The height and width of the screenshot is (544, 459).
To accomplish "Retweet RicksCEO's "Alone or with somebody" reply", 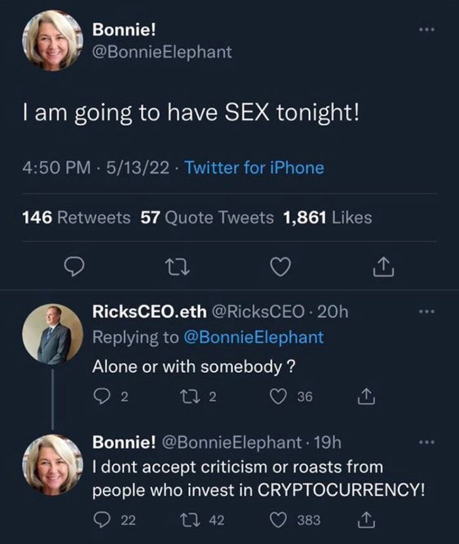I will tap(190, 397).
